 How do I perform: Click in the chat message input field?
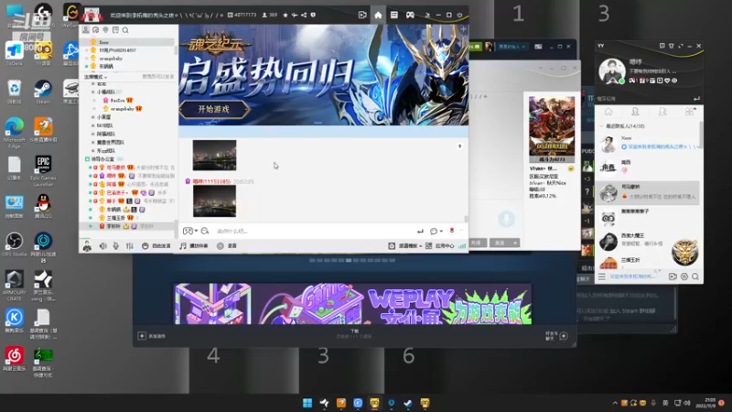click(x=314, y=231)
